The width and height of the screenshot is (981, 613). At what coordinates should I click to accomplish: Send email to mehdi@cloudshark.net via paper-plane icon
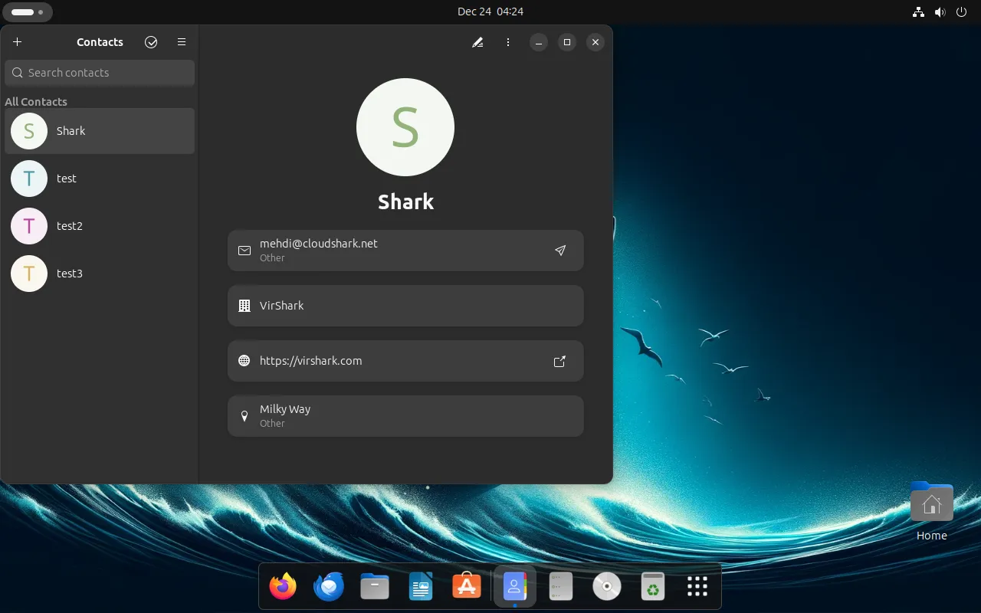[x=560, y=251]
